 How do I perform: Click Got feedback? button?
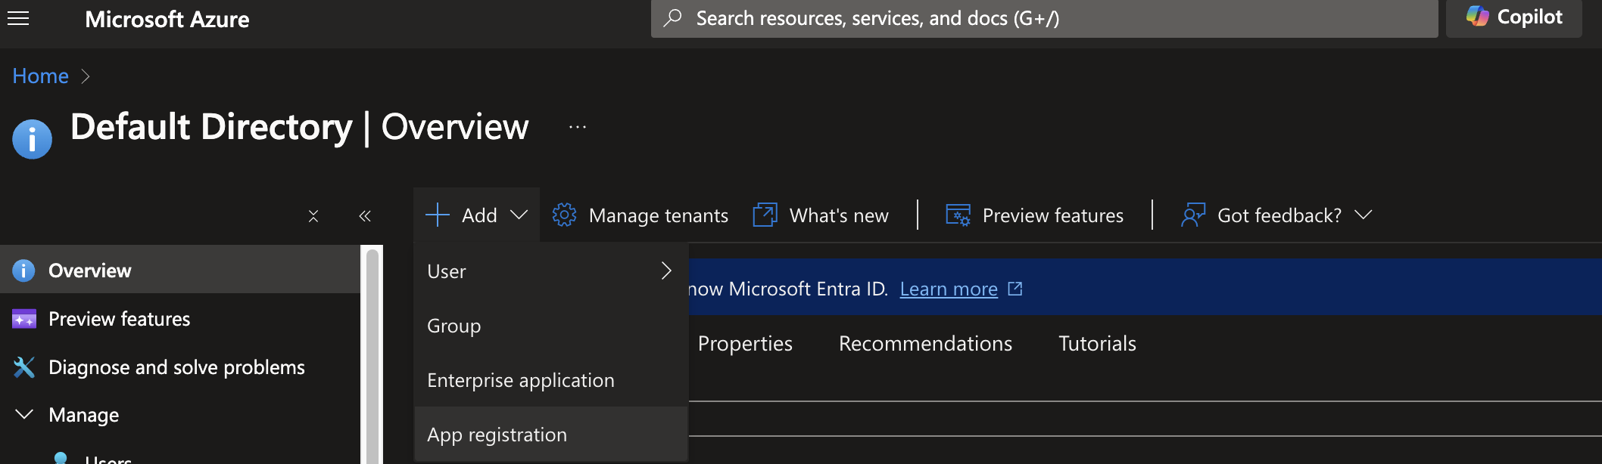1276,215
